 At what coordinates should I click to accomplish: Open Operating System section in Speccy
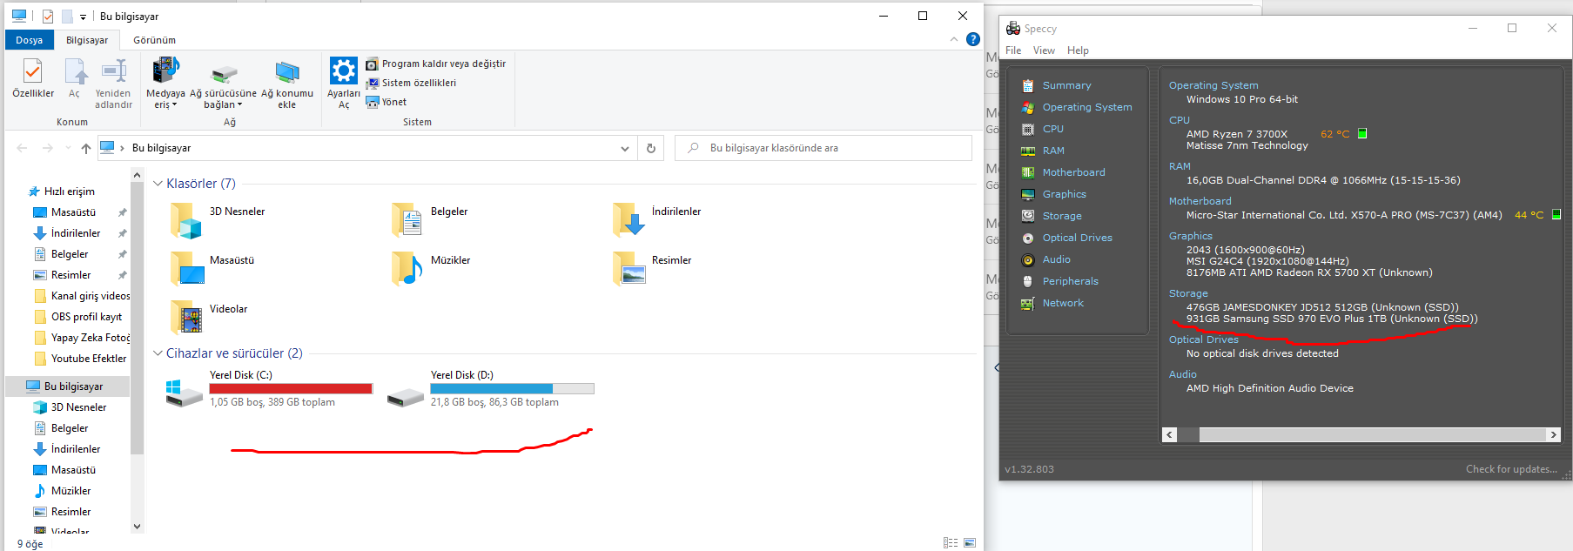(x=1087, y=107)
